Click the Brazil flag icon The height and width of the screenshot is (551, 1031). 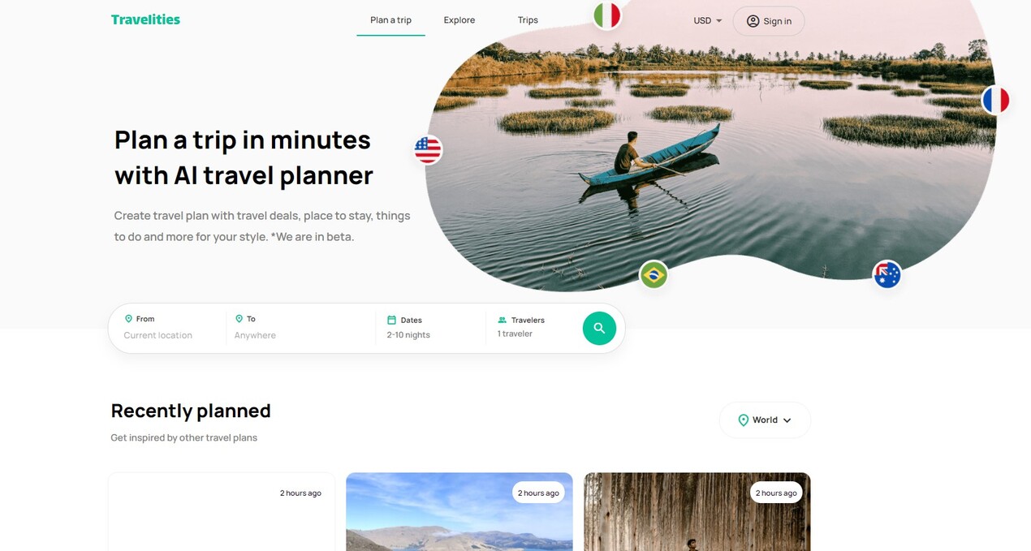click(654, 275)
